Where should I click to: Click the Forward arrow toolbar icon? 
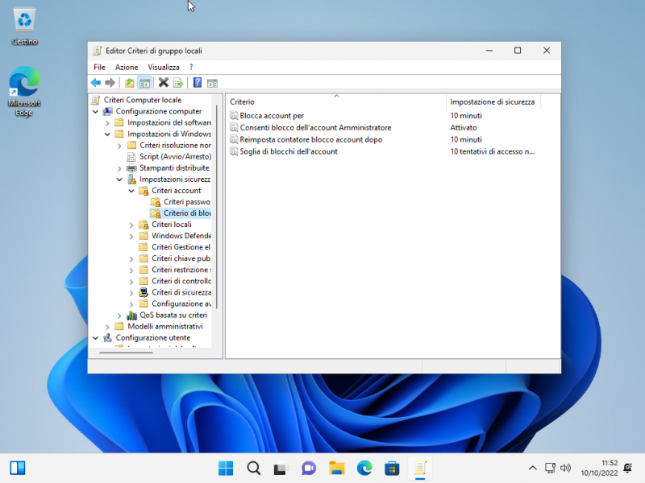click(110, 83)
